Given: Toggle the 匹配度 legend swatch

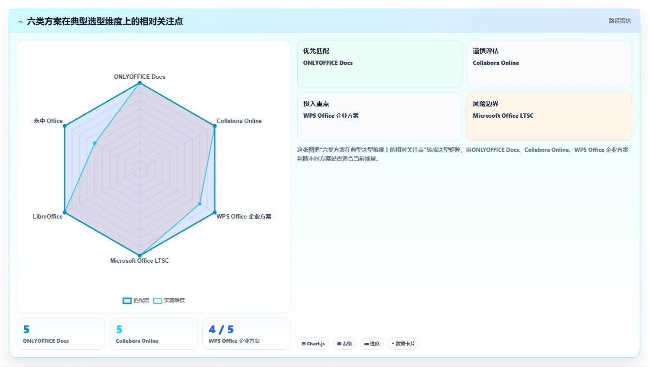Looking at the screenshot, I should pyautogui.click(x=127, y=300).
